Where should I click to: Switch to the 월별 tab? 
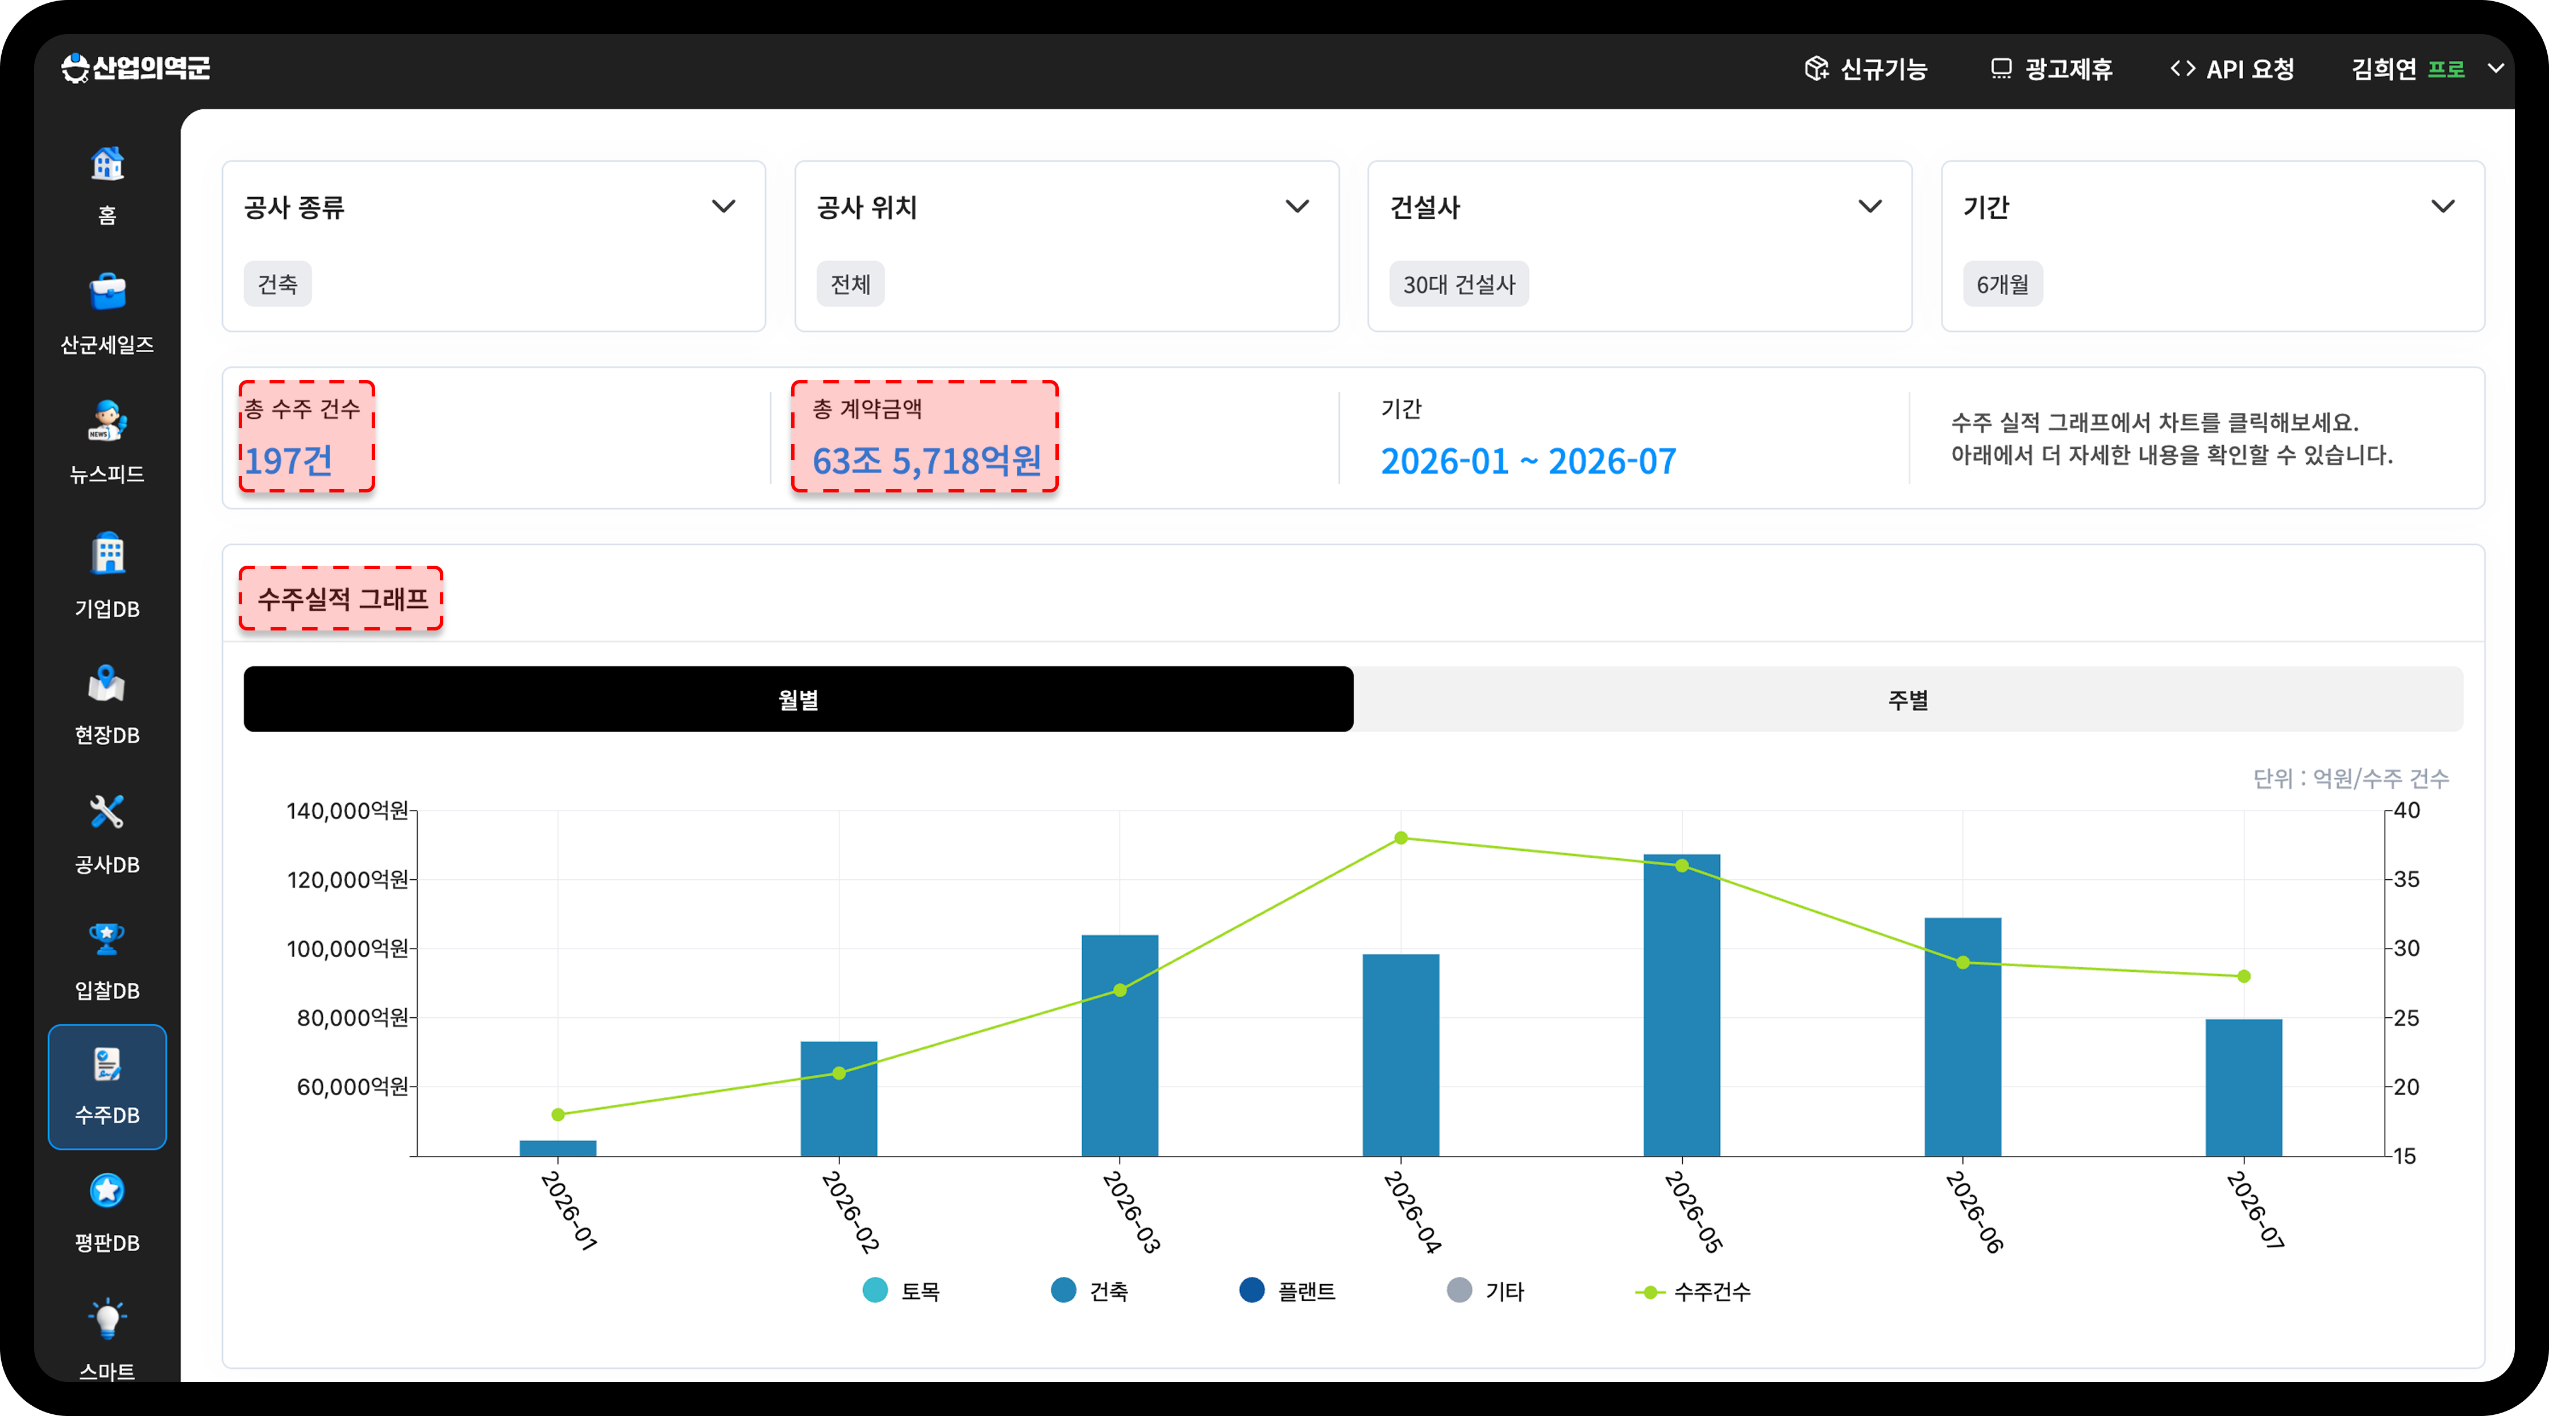pos(799,699)
